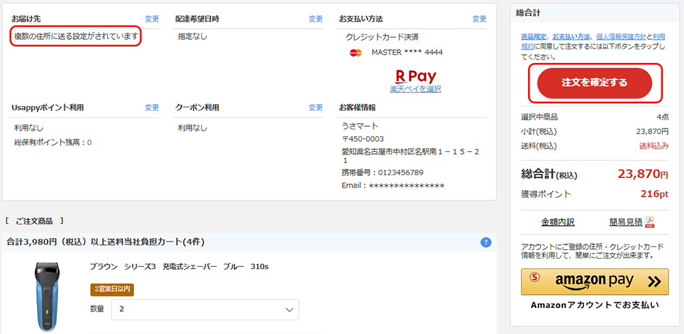Click the MASTER **** 4444 card text
Image resolution: width=684 pixels, height=334 pixels.
tap(407, 53)
